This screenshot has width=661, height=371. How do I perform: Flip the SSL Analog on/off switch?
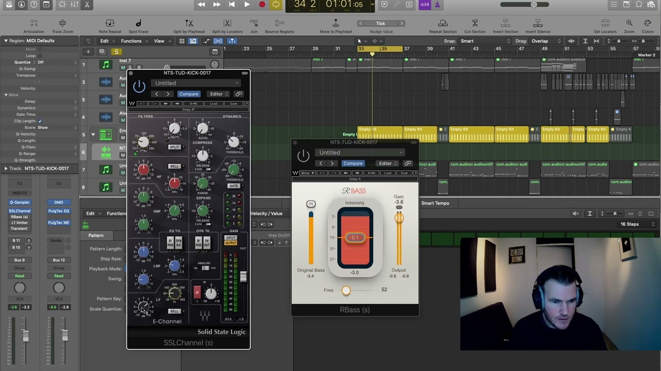point(206,268)
